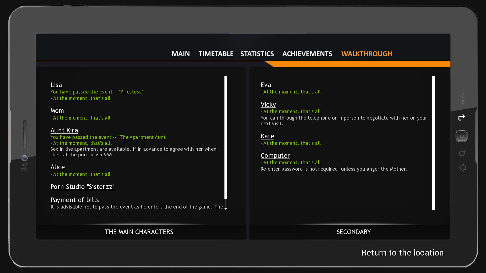Image resolution: width=486 pixels, height=273 pixels.
Task: Open the Lisa walkthrough entry
Action: click(x=56, y=85)
